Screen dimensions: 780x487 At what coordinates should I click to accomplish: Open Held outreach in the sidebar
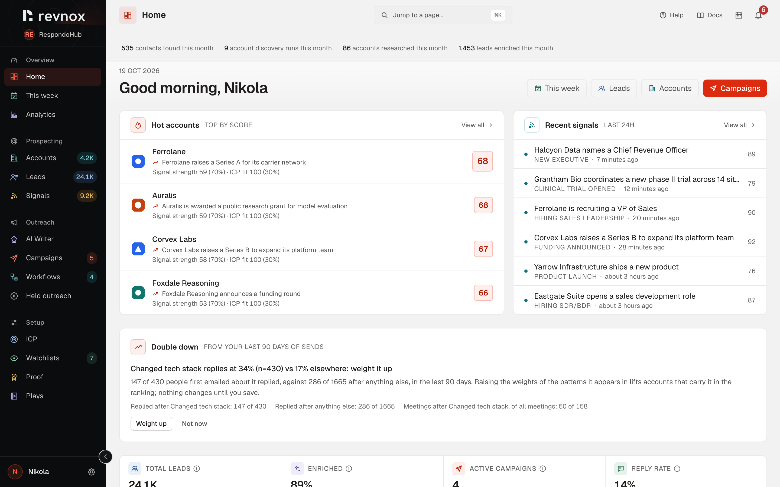pos(53,296)
